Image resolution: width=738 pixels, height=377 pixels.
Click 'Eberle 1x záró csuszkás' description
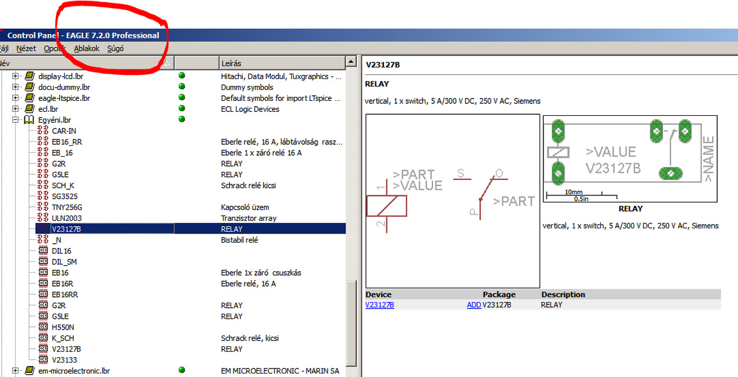tap(261, 273)
